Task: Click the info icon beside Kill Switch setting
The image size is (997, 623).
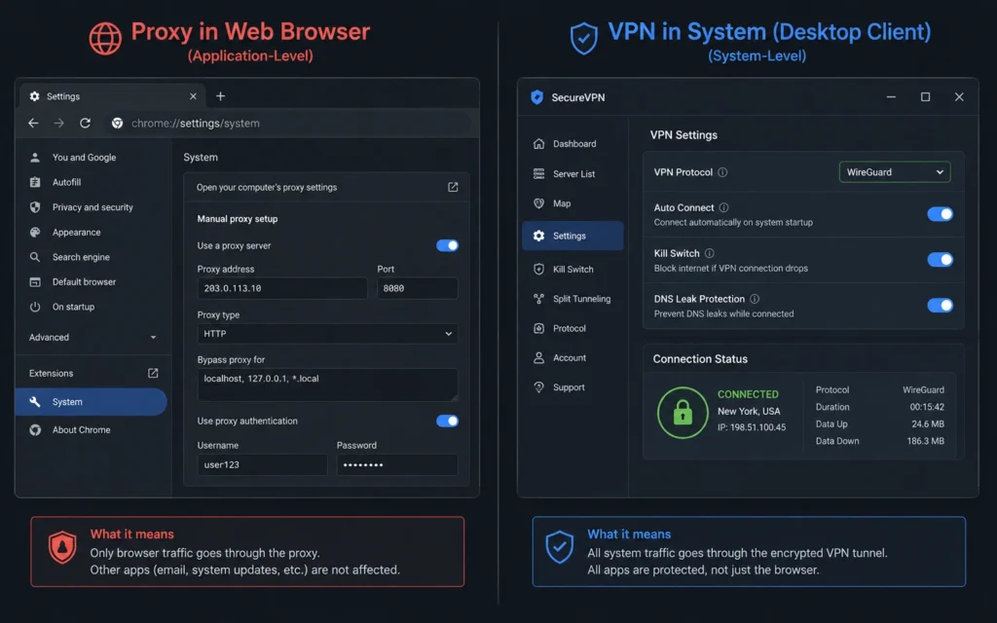Action: click(x=709, y=253)
